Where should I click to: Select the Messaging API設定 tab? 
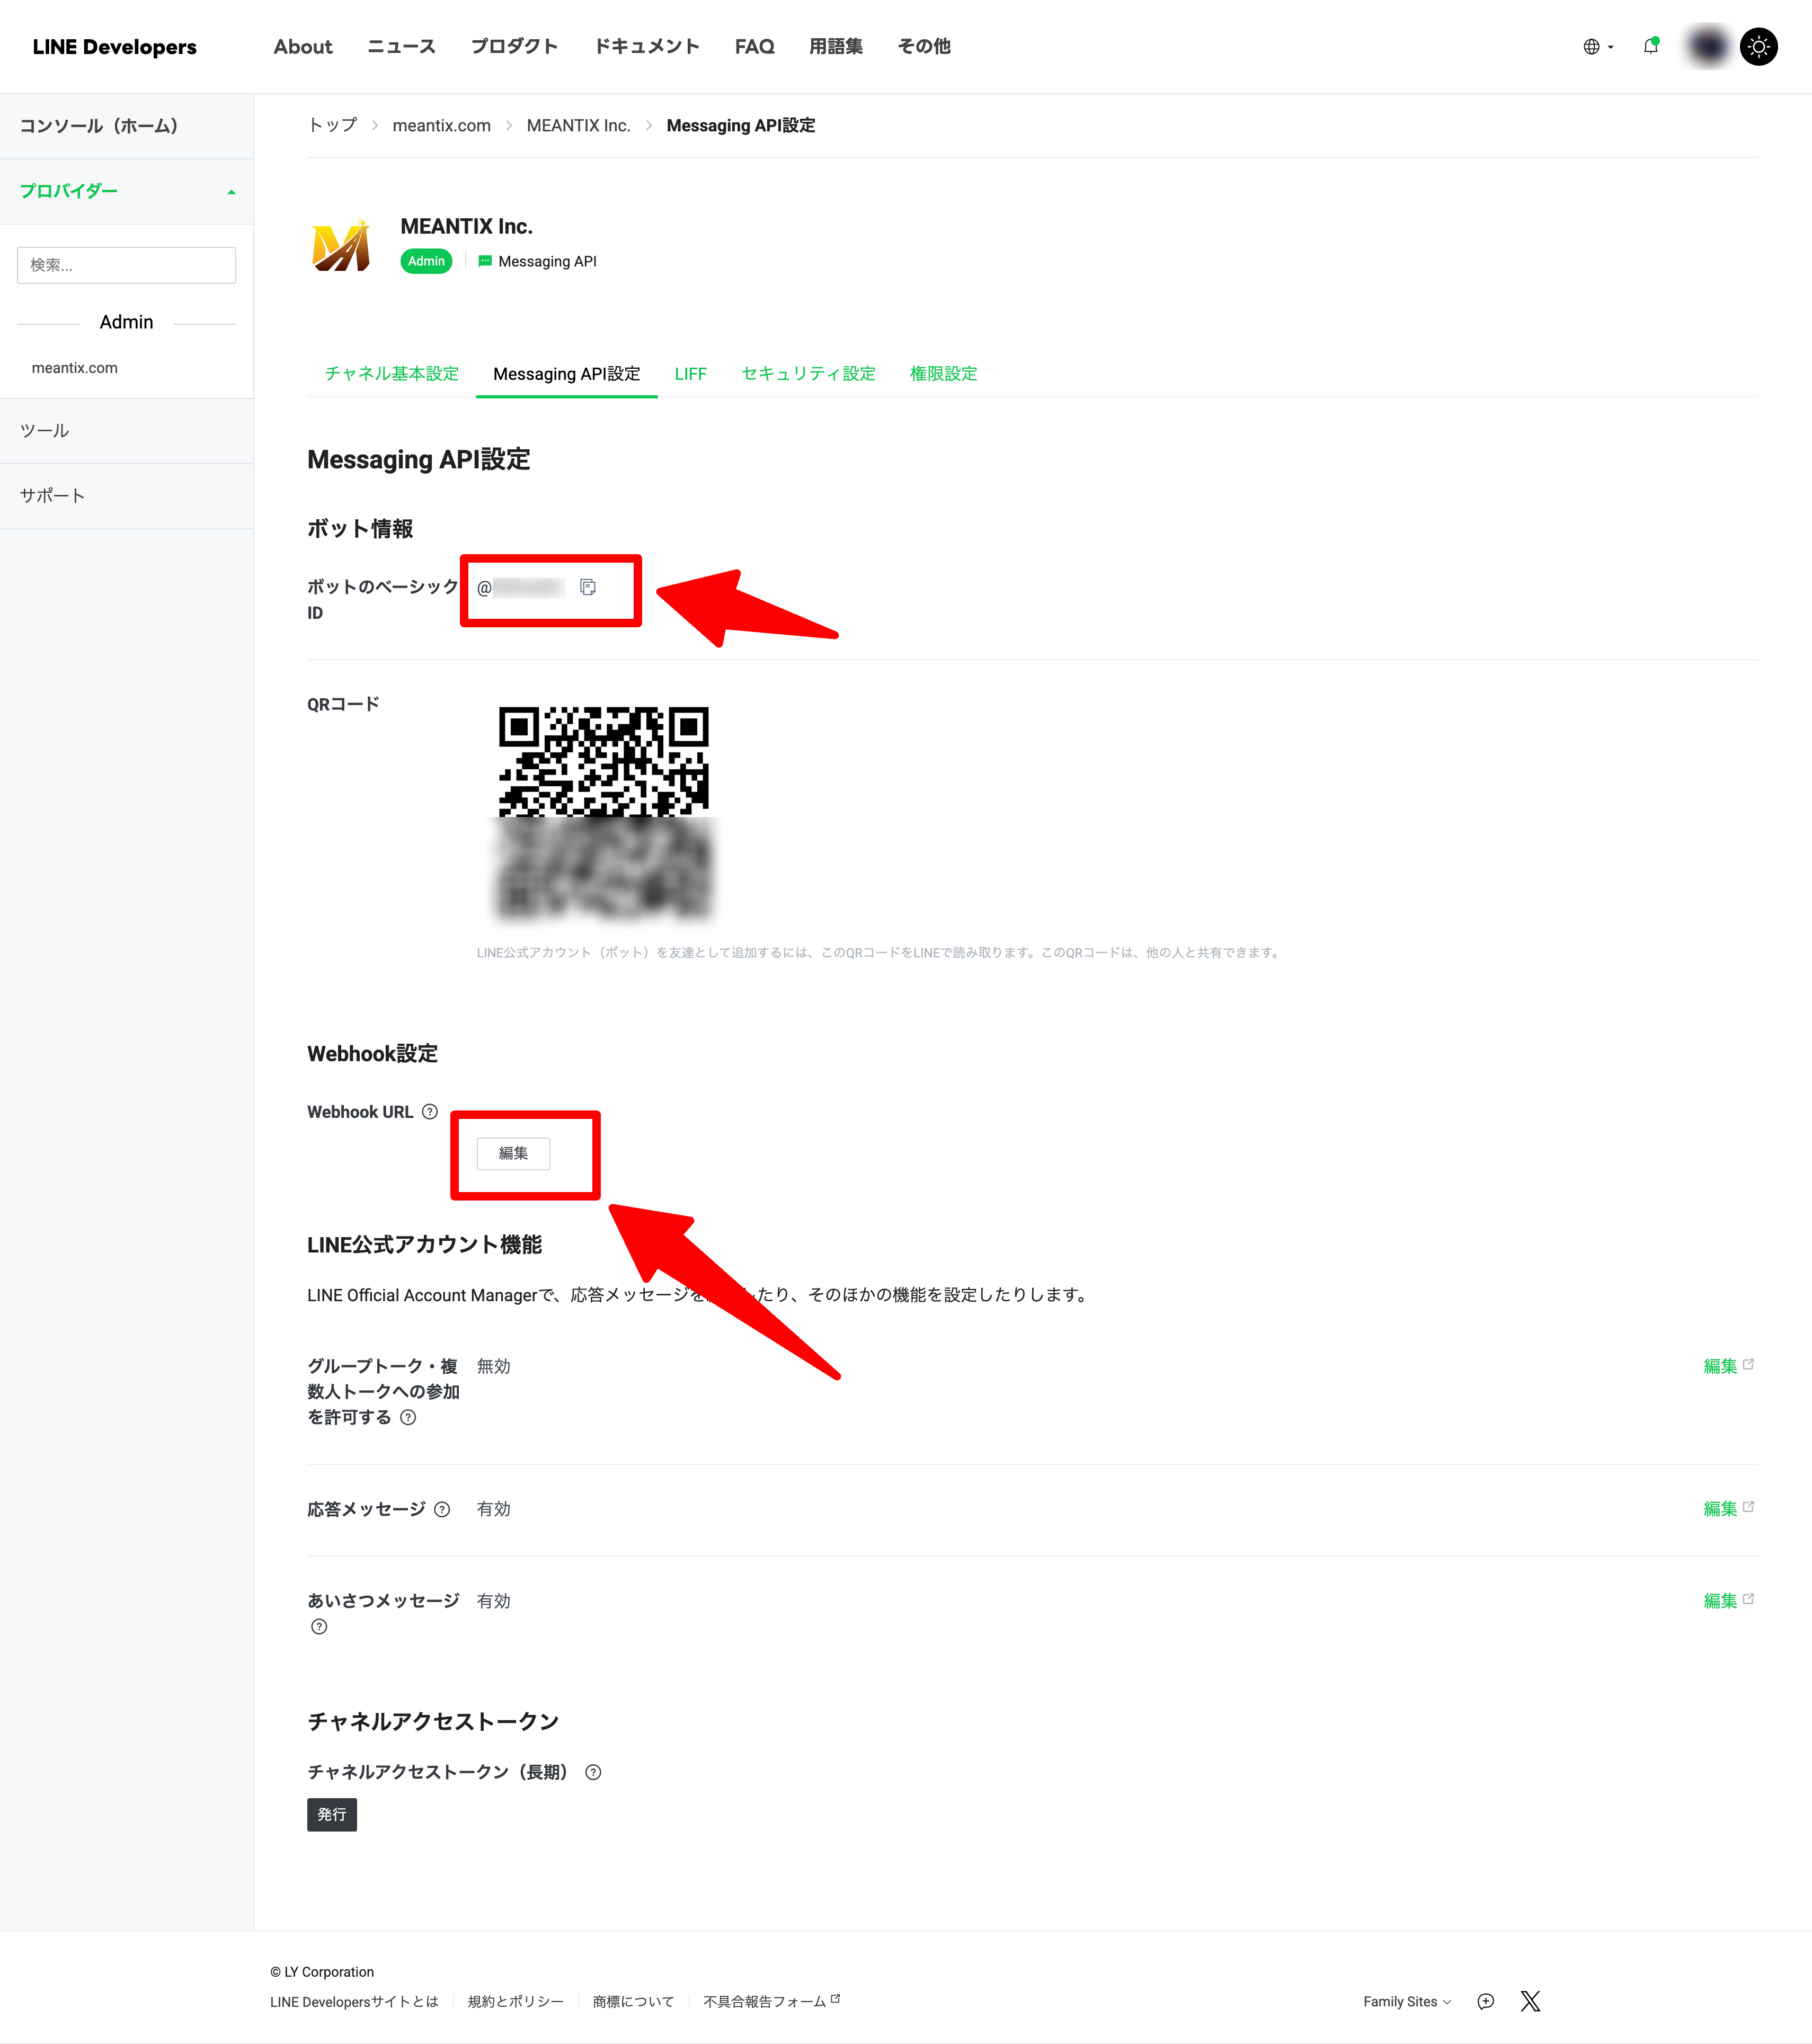[566, 373]
